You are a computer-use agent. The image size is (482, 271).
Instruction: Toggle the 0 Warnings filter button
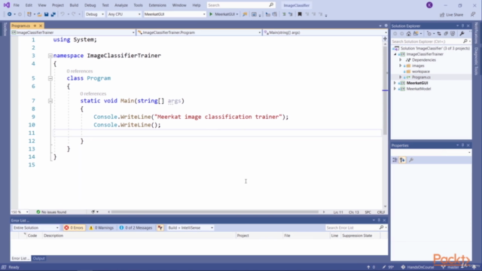coord(102,227)
